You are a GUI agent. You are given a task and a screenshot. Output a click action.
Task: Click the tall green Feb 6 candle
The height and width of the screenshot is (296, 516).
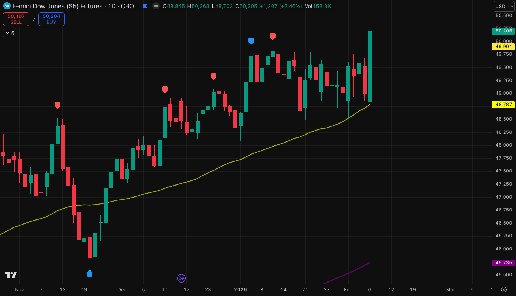pos(370,66)
